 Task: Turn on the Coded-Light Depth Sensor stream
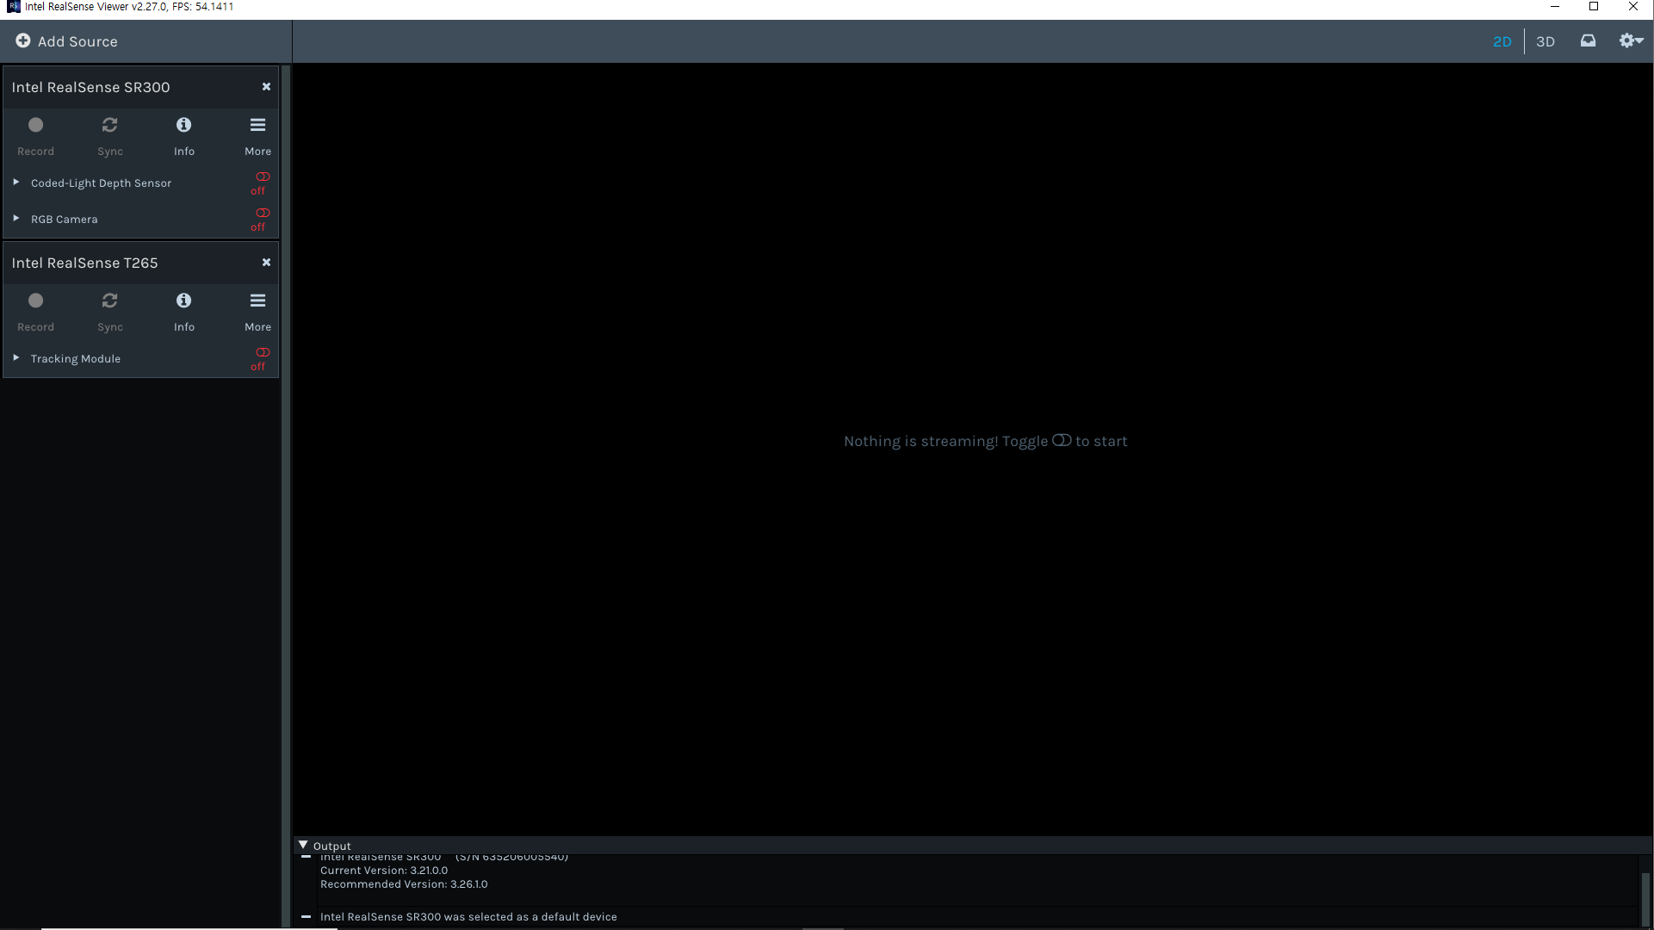261,177
